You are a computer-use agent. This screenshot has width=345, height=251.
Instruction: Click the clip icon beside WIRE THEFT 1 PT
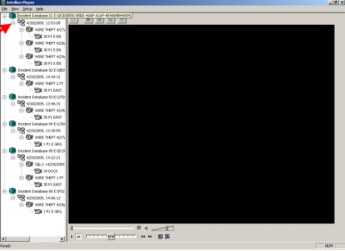coord(29,178)
